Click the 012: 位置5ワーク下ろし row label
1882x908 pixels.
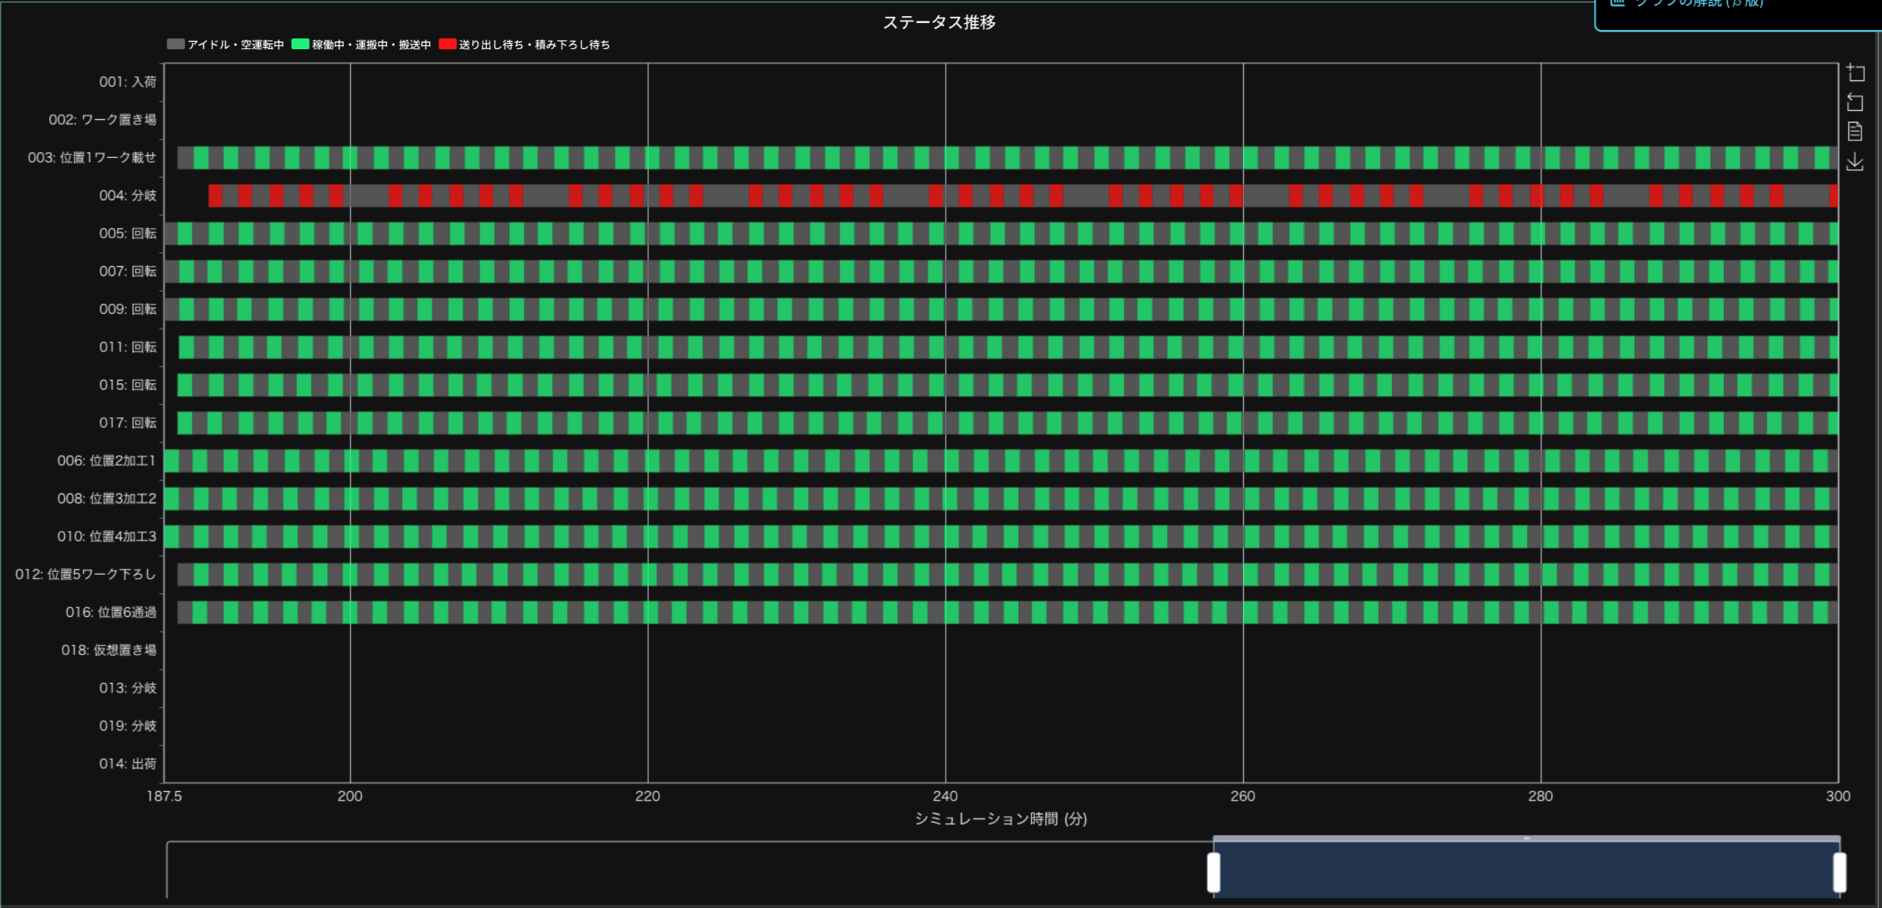click(85, 574)
